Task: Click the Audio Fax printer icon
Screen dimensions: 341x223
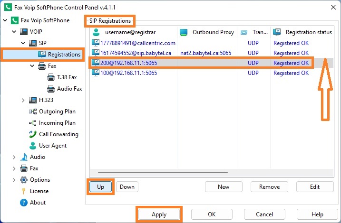Action: click(51, 89)
